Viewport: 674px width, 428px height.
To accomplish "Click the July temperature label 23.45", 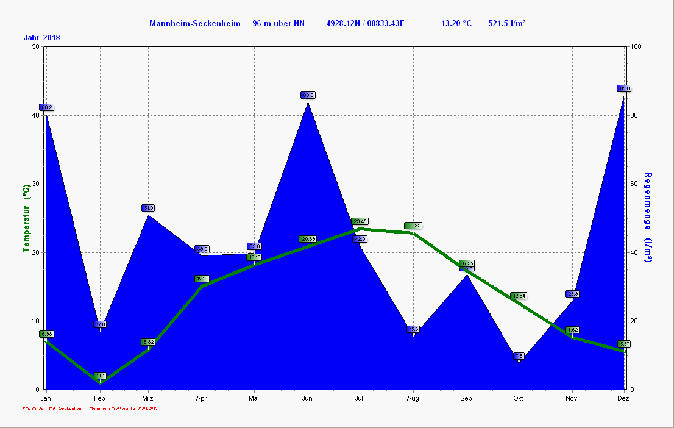I will pos(360,221).
